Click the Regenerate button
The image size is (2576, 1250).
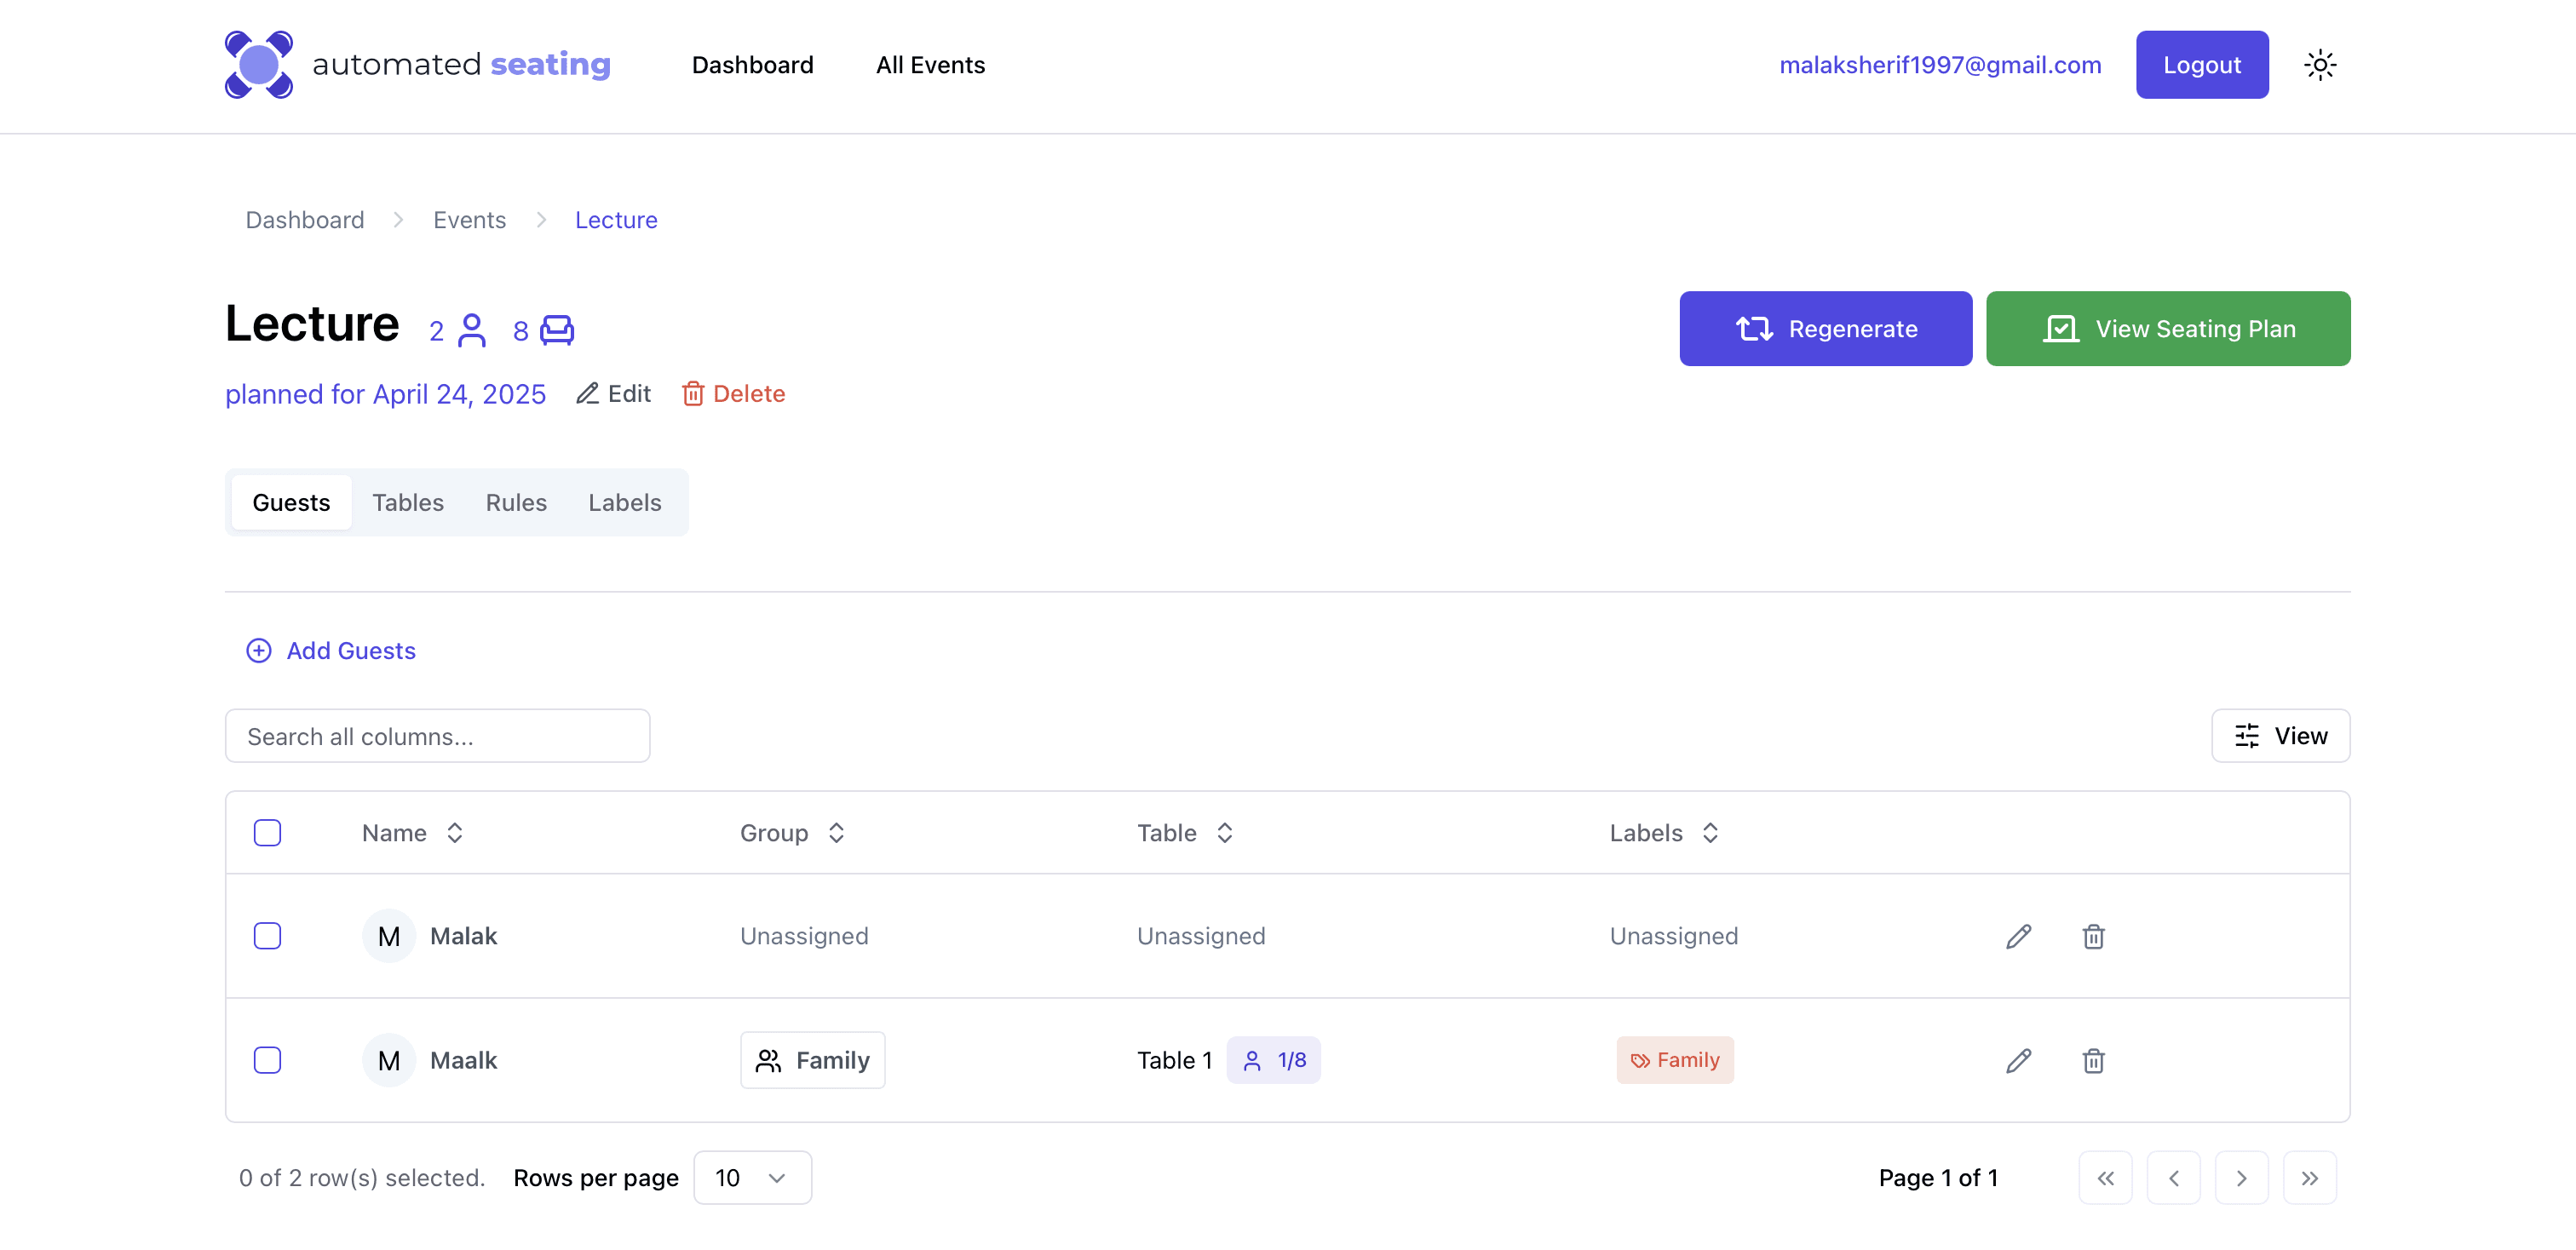[1825, 329]
